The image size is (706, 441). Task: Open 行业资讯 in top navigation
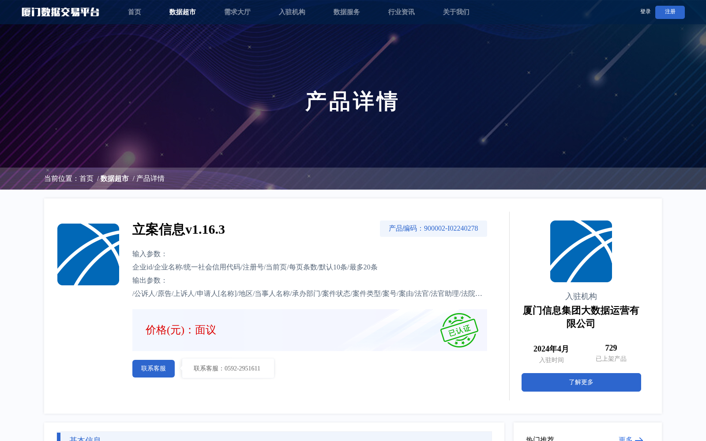401,12
